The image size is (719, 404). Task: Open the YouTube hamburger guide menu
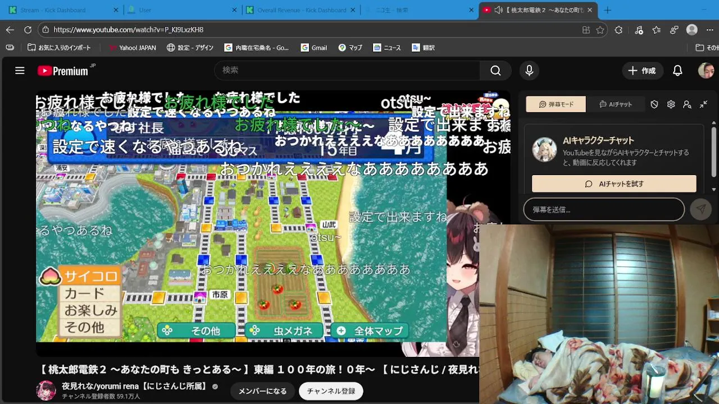click(20, 71)
